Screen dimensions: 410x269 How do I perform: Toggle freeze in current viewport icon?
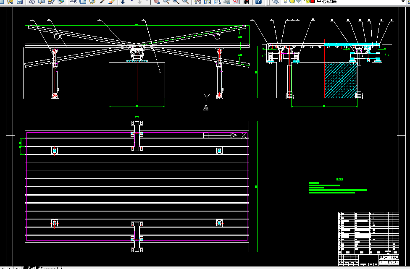299,2
